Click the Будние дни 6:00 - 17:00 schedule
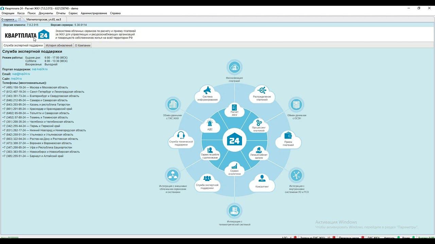This screenshot has height=244, width=435. 47,58
